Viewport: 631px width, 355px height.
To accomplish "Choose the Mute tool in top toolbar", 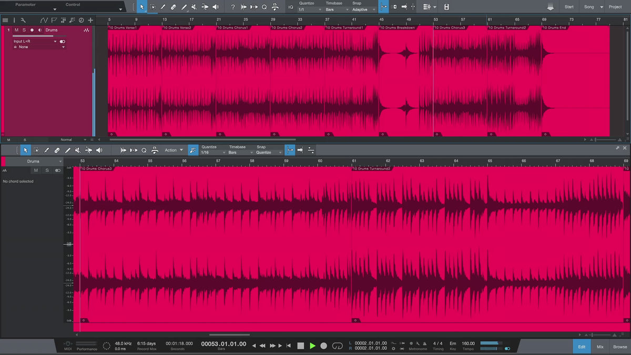I will tap(194, 7).
